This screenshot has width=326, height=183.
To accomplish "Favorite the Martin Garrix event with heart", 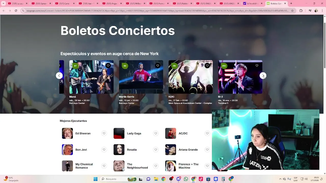I will [158, 66].
